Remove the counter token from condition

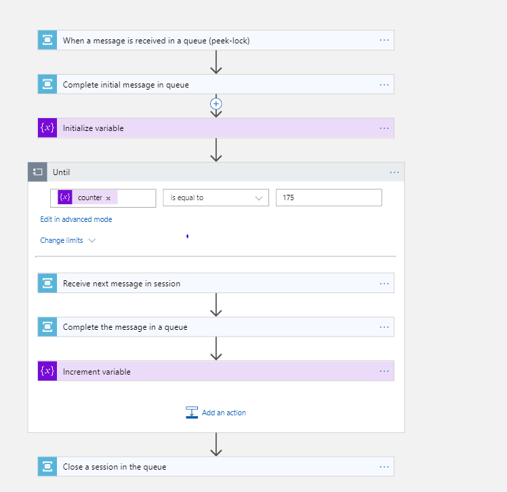(x=108, y=198)
